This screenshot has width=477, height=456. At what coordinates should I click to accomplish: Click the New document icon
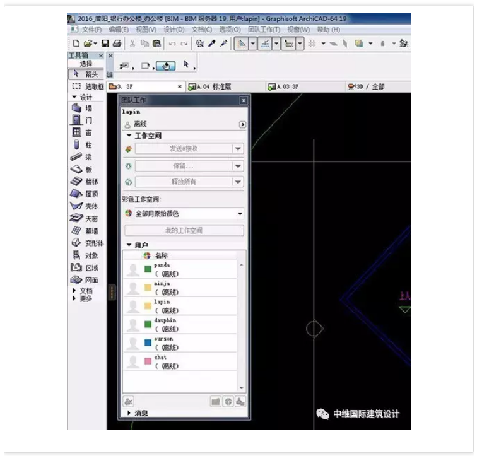[76, 44]
